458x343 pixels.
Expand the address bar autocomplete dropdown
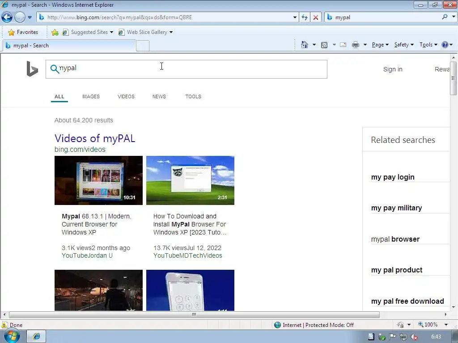tap(295, 17)
